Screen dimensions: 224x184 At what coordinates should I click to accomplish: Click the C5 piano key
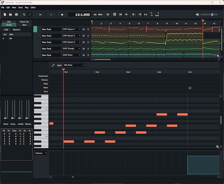coord(41,109)
